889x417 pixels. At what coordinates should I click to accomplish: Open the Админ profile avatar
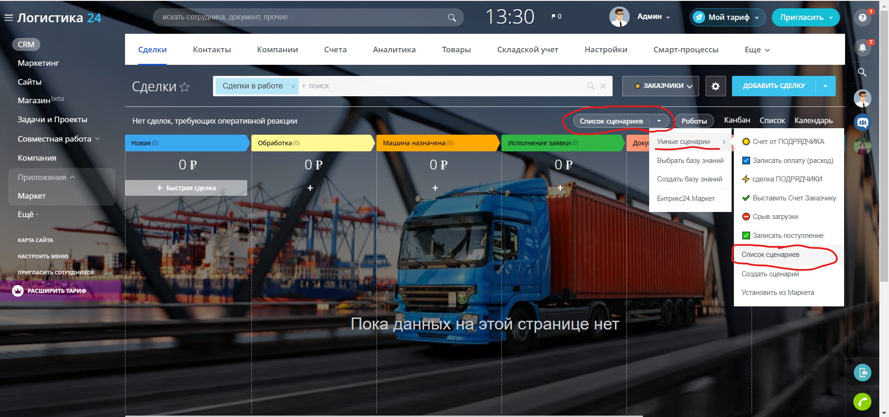pyautogui.click(x=619, y=17)
